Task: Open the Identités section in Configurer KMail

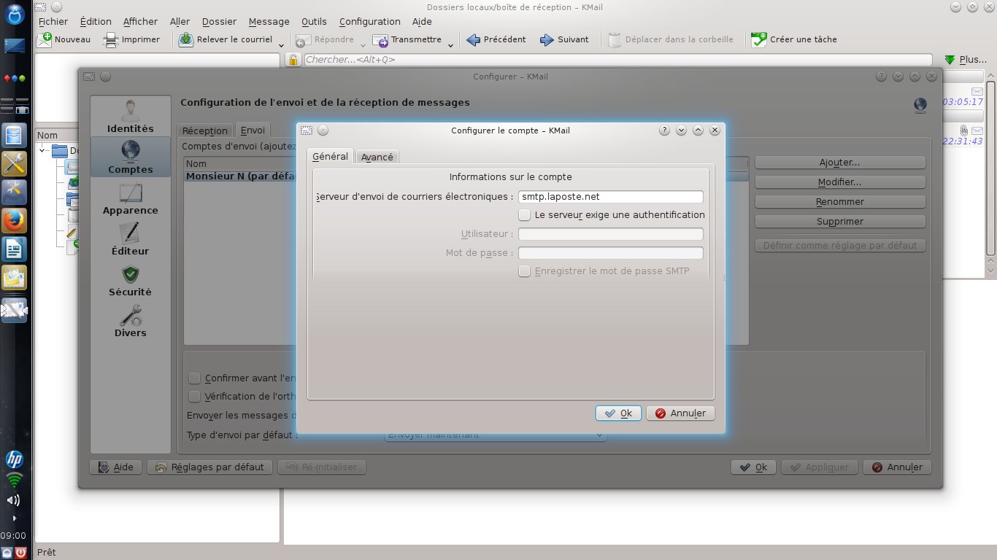Action: 130,117
